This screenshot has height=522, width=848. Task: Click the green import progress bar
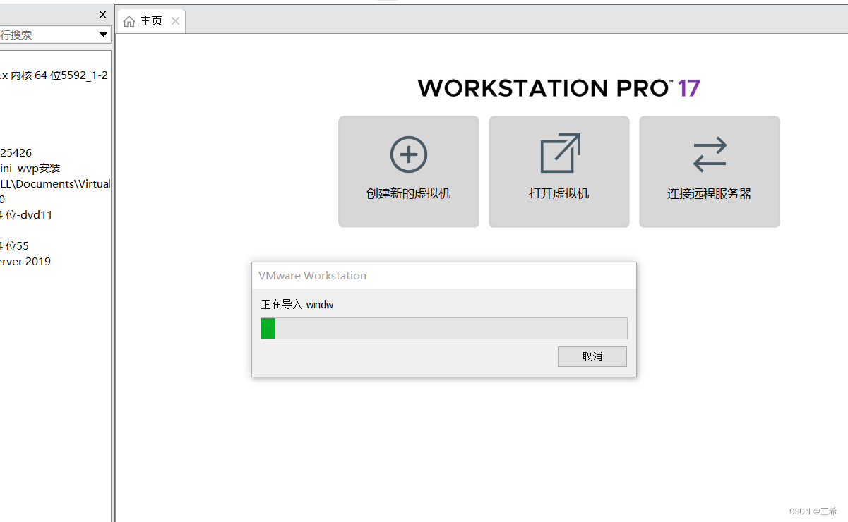coord(444,328)
